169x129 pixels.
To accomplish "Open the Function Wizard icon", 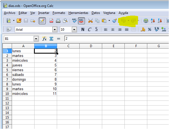I will [x=44, y=39].
